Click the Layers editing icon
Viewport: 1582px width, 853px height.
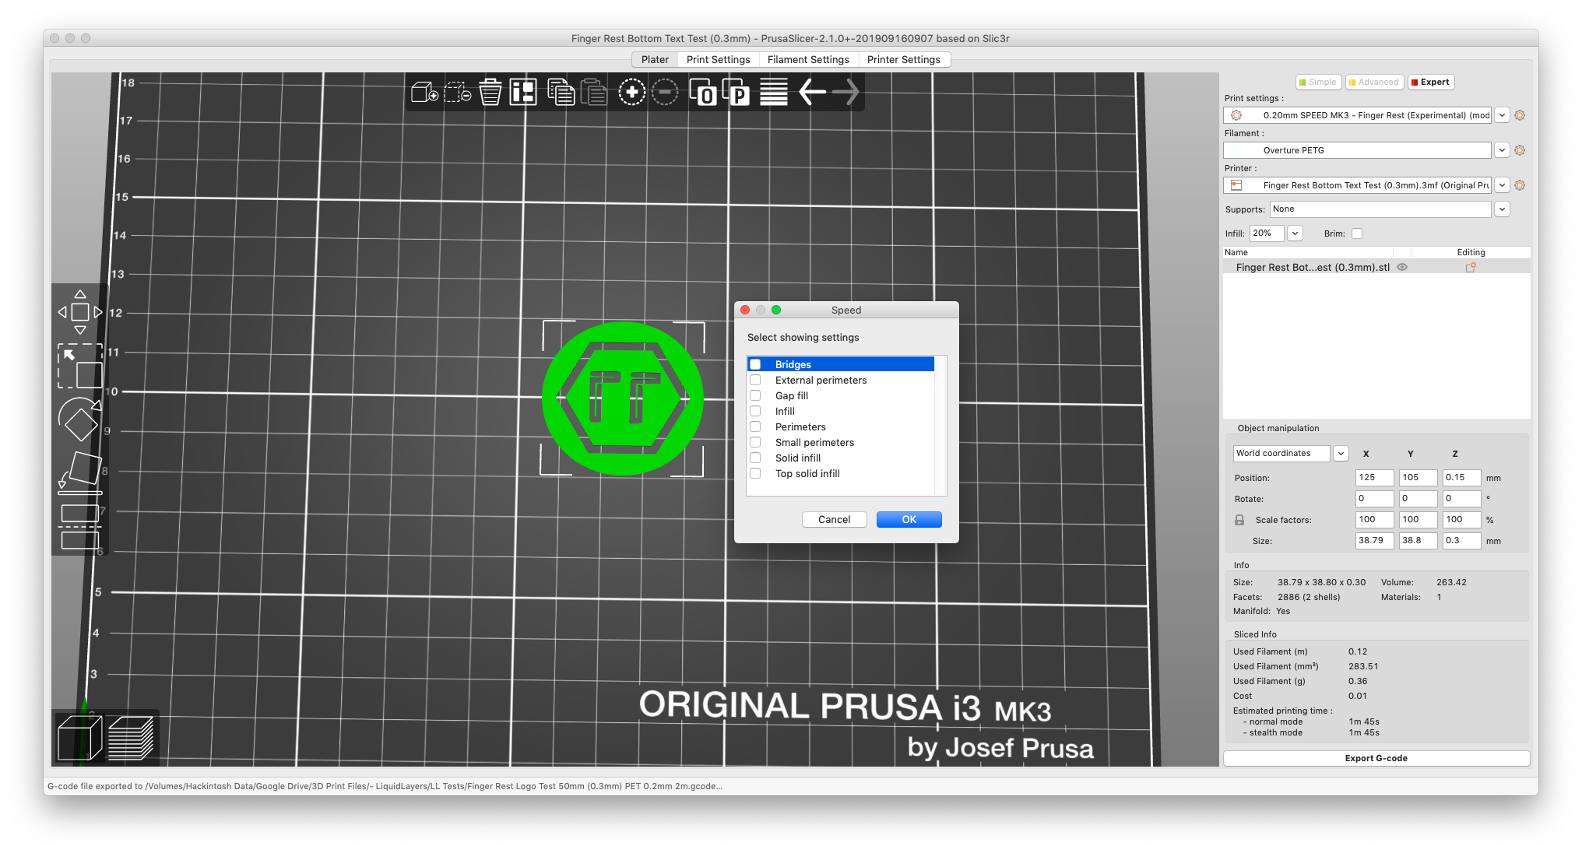pos(773,93)
